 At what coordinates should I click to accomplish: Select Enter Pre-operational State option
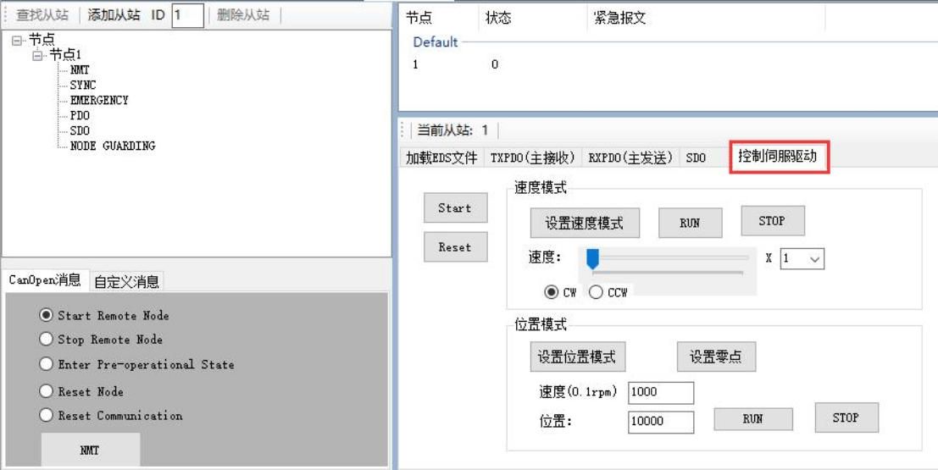46,364
